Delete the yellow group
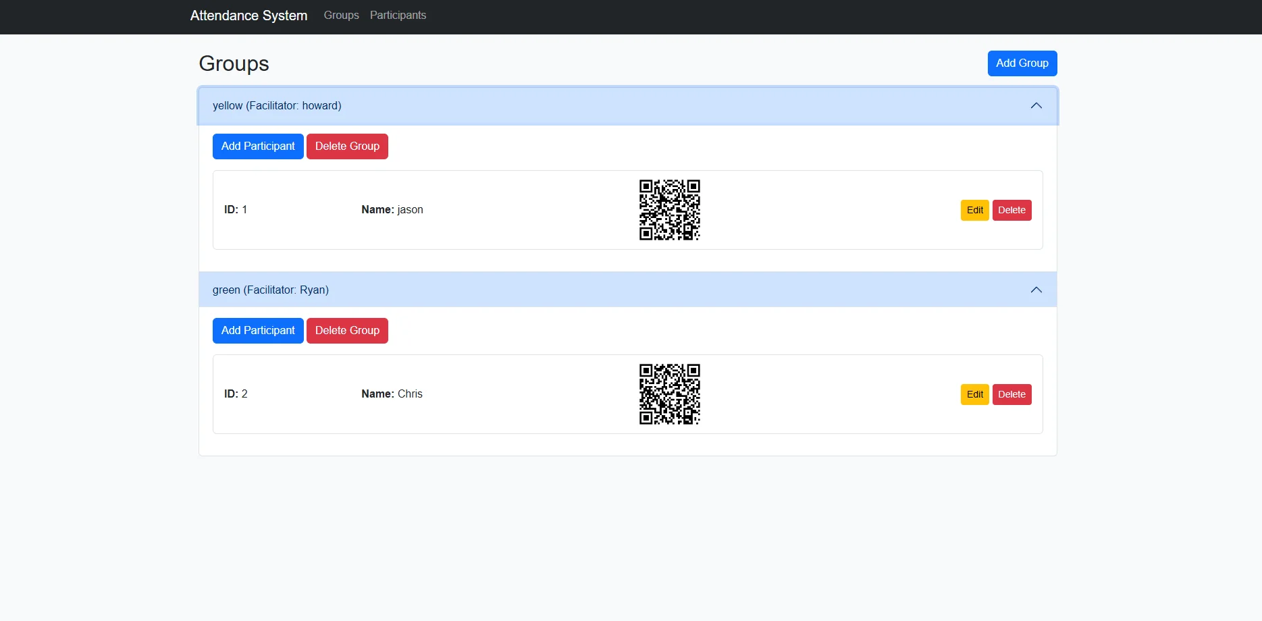Viewport: 1262px width, 621px height. click(347, 146)
